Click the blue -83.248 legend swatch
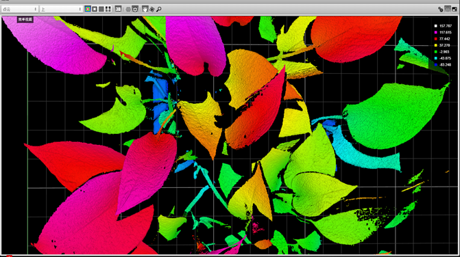 pos(435,65)
